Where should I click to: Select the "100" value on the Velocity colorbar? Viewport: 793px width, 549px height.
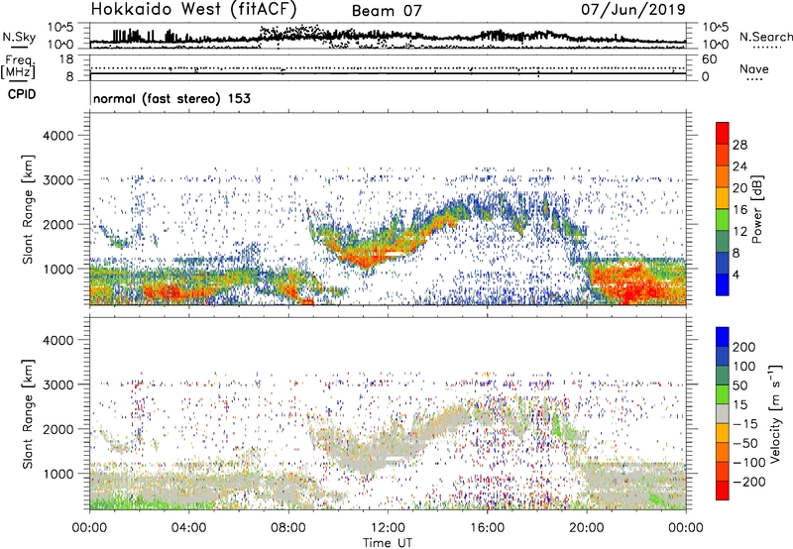744,367
